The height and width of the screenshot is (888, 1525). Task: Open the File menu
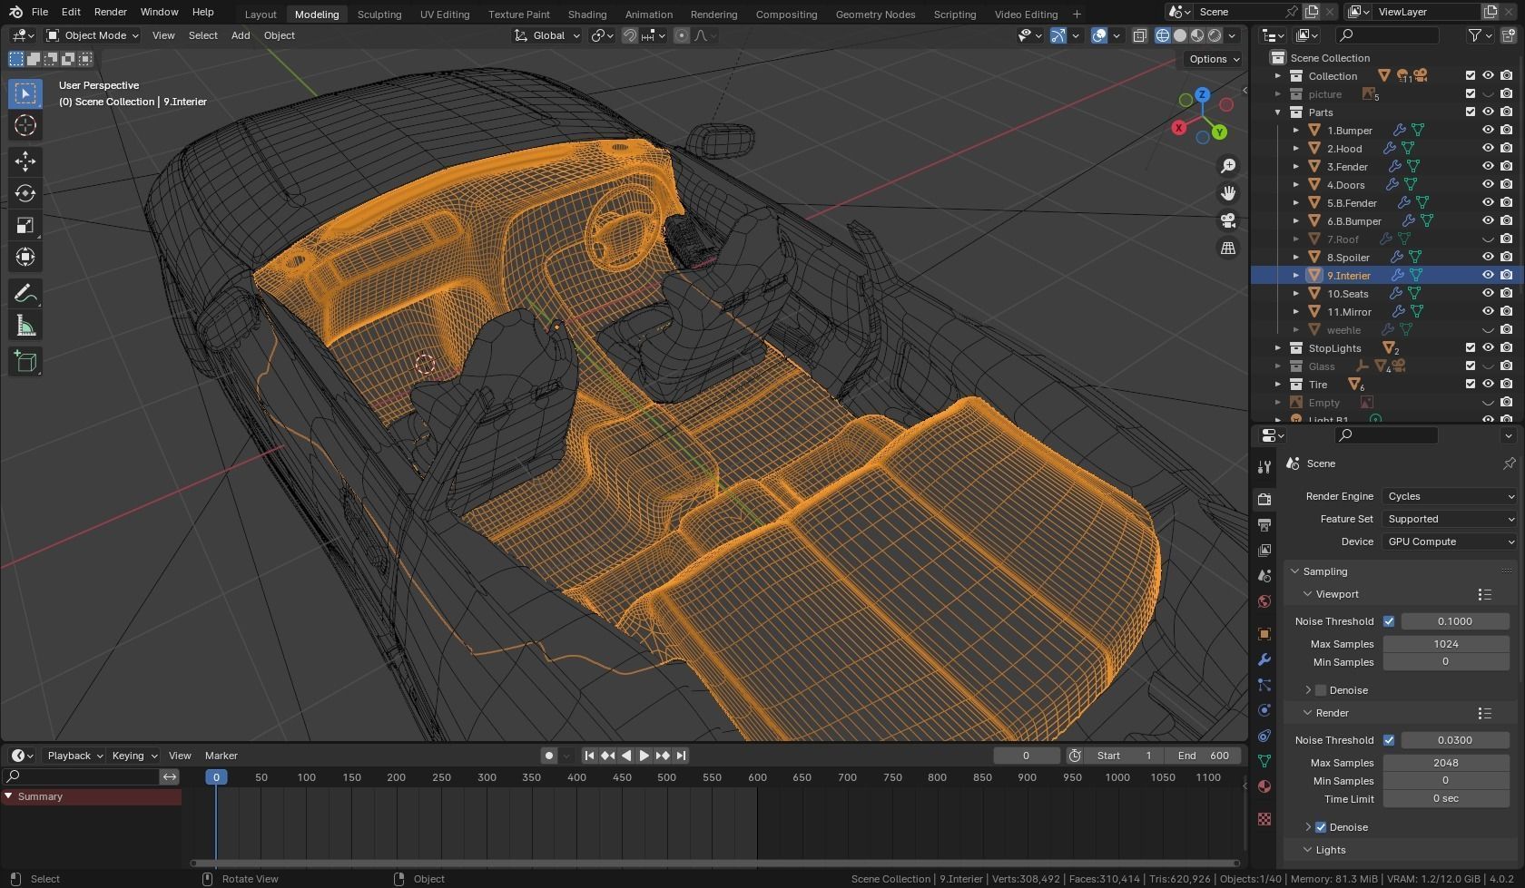pyautogui.click(x=40, y=12)
